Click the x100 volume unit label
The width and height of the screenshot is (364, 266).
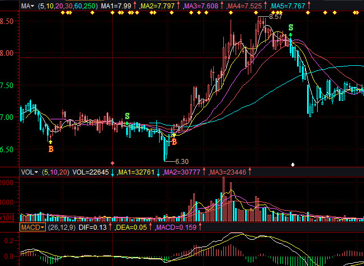pos(7,218)
